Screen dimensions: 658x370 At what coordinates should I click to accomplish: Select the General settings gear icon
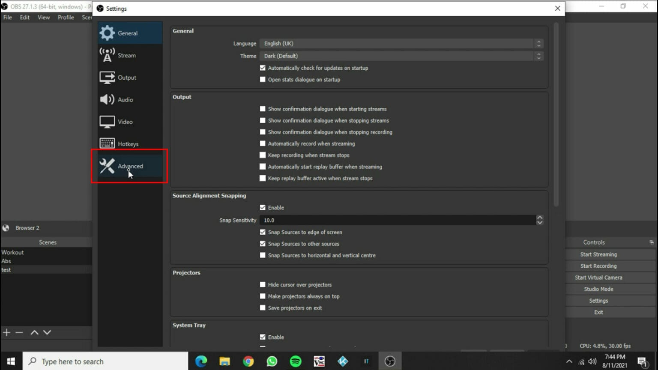click(107, 33)
